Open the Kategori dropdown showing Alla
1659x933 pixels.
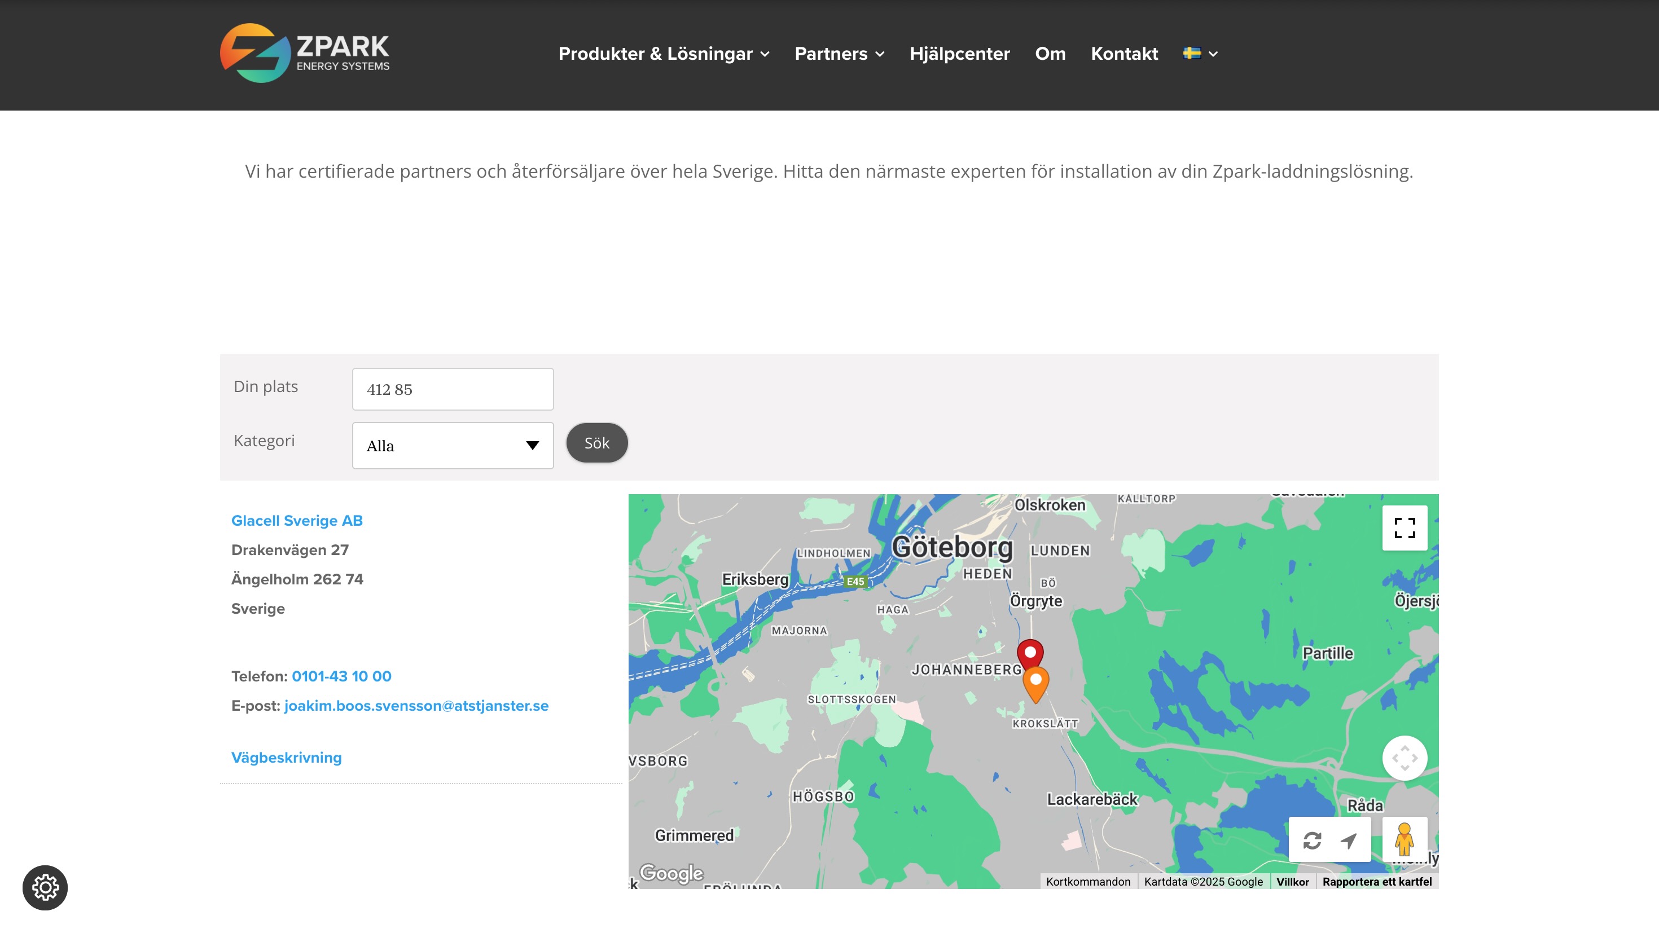click(x=452, y=445)
